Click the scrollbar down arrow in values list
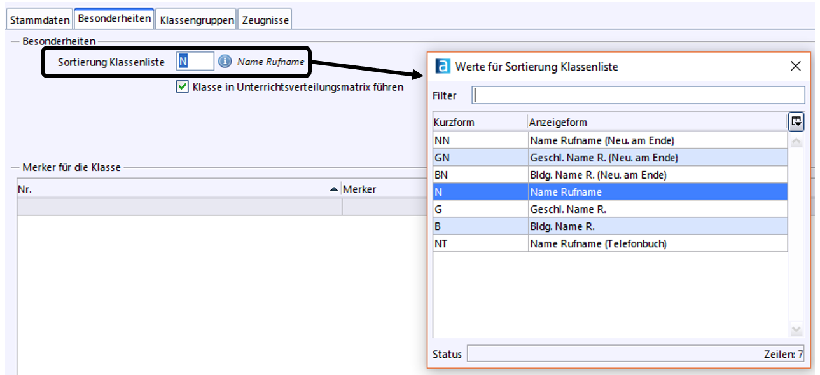820x375 pixels. pyautogui.click(x=796, y=330)
